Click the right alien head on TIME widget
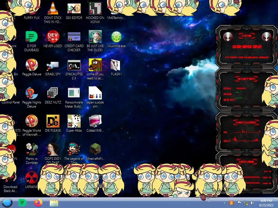 tap(267, 37)
